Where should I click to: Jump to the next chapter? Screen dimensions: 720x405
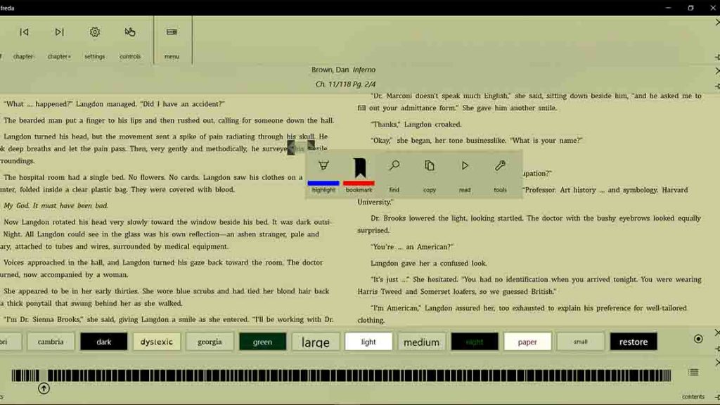59,32
